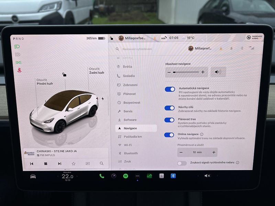The image size is (275, 206).
Task: Switch off Online navigace
Action: click(x=169, y=135)
